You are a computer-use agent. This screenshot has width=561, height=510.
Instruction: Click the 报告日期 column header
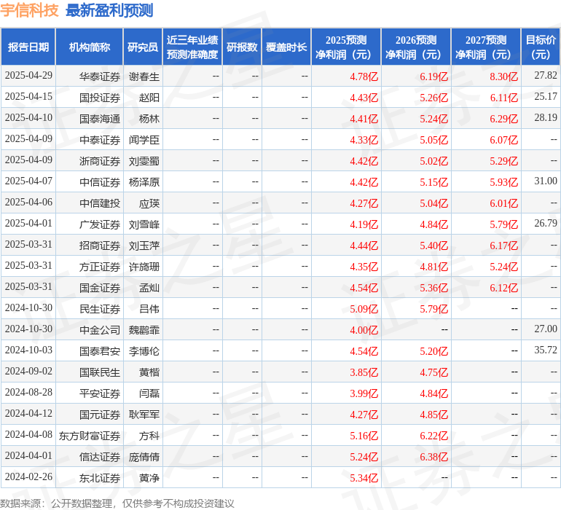28,47
